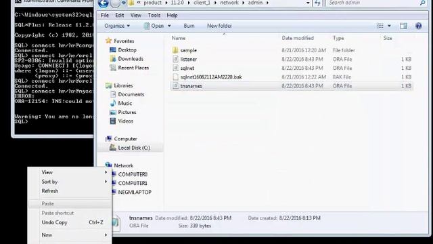The image size is (433, 244).
Task: Select the sqlnet ORA file icon
Action: [175, 68]
